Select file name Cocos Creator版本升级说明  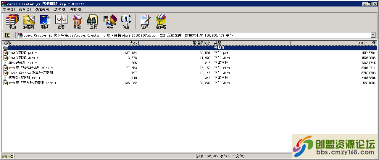(x=34, y=73)
